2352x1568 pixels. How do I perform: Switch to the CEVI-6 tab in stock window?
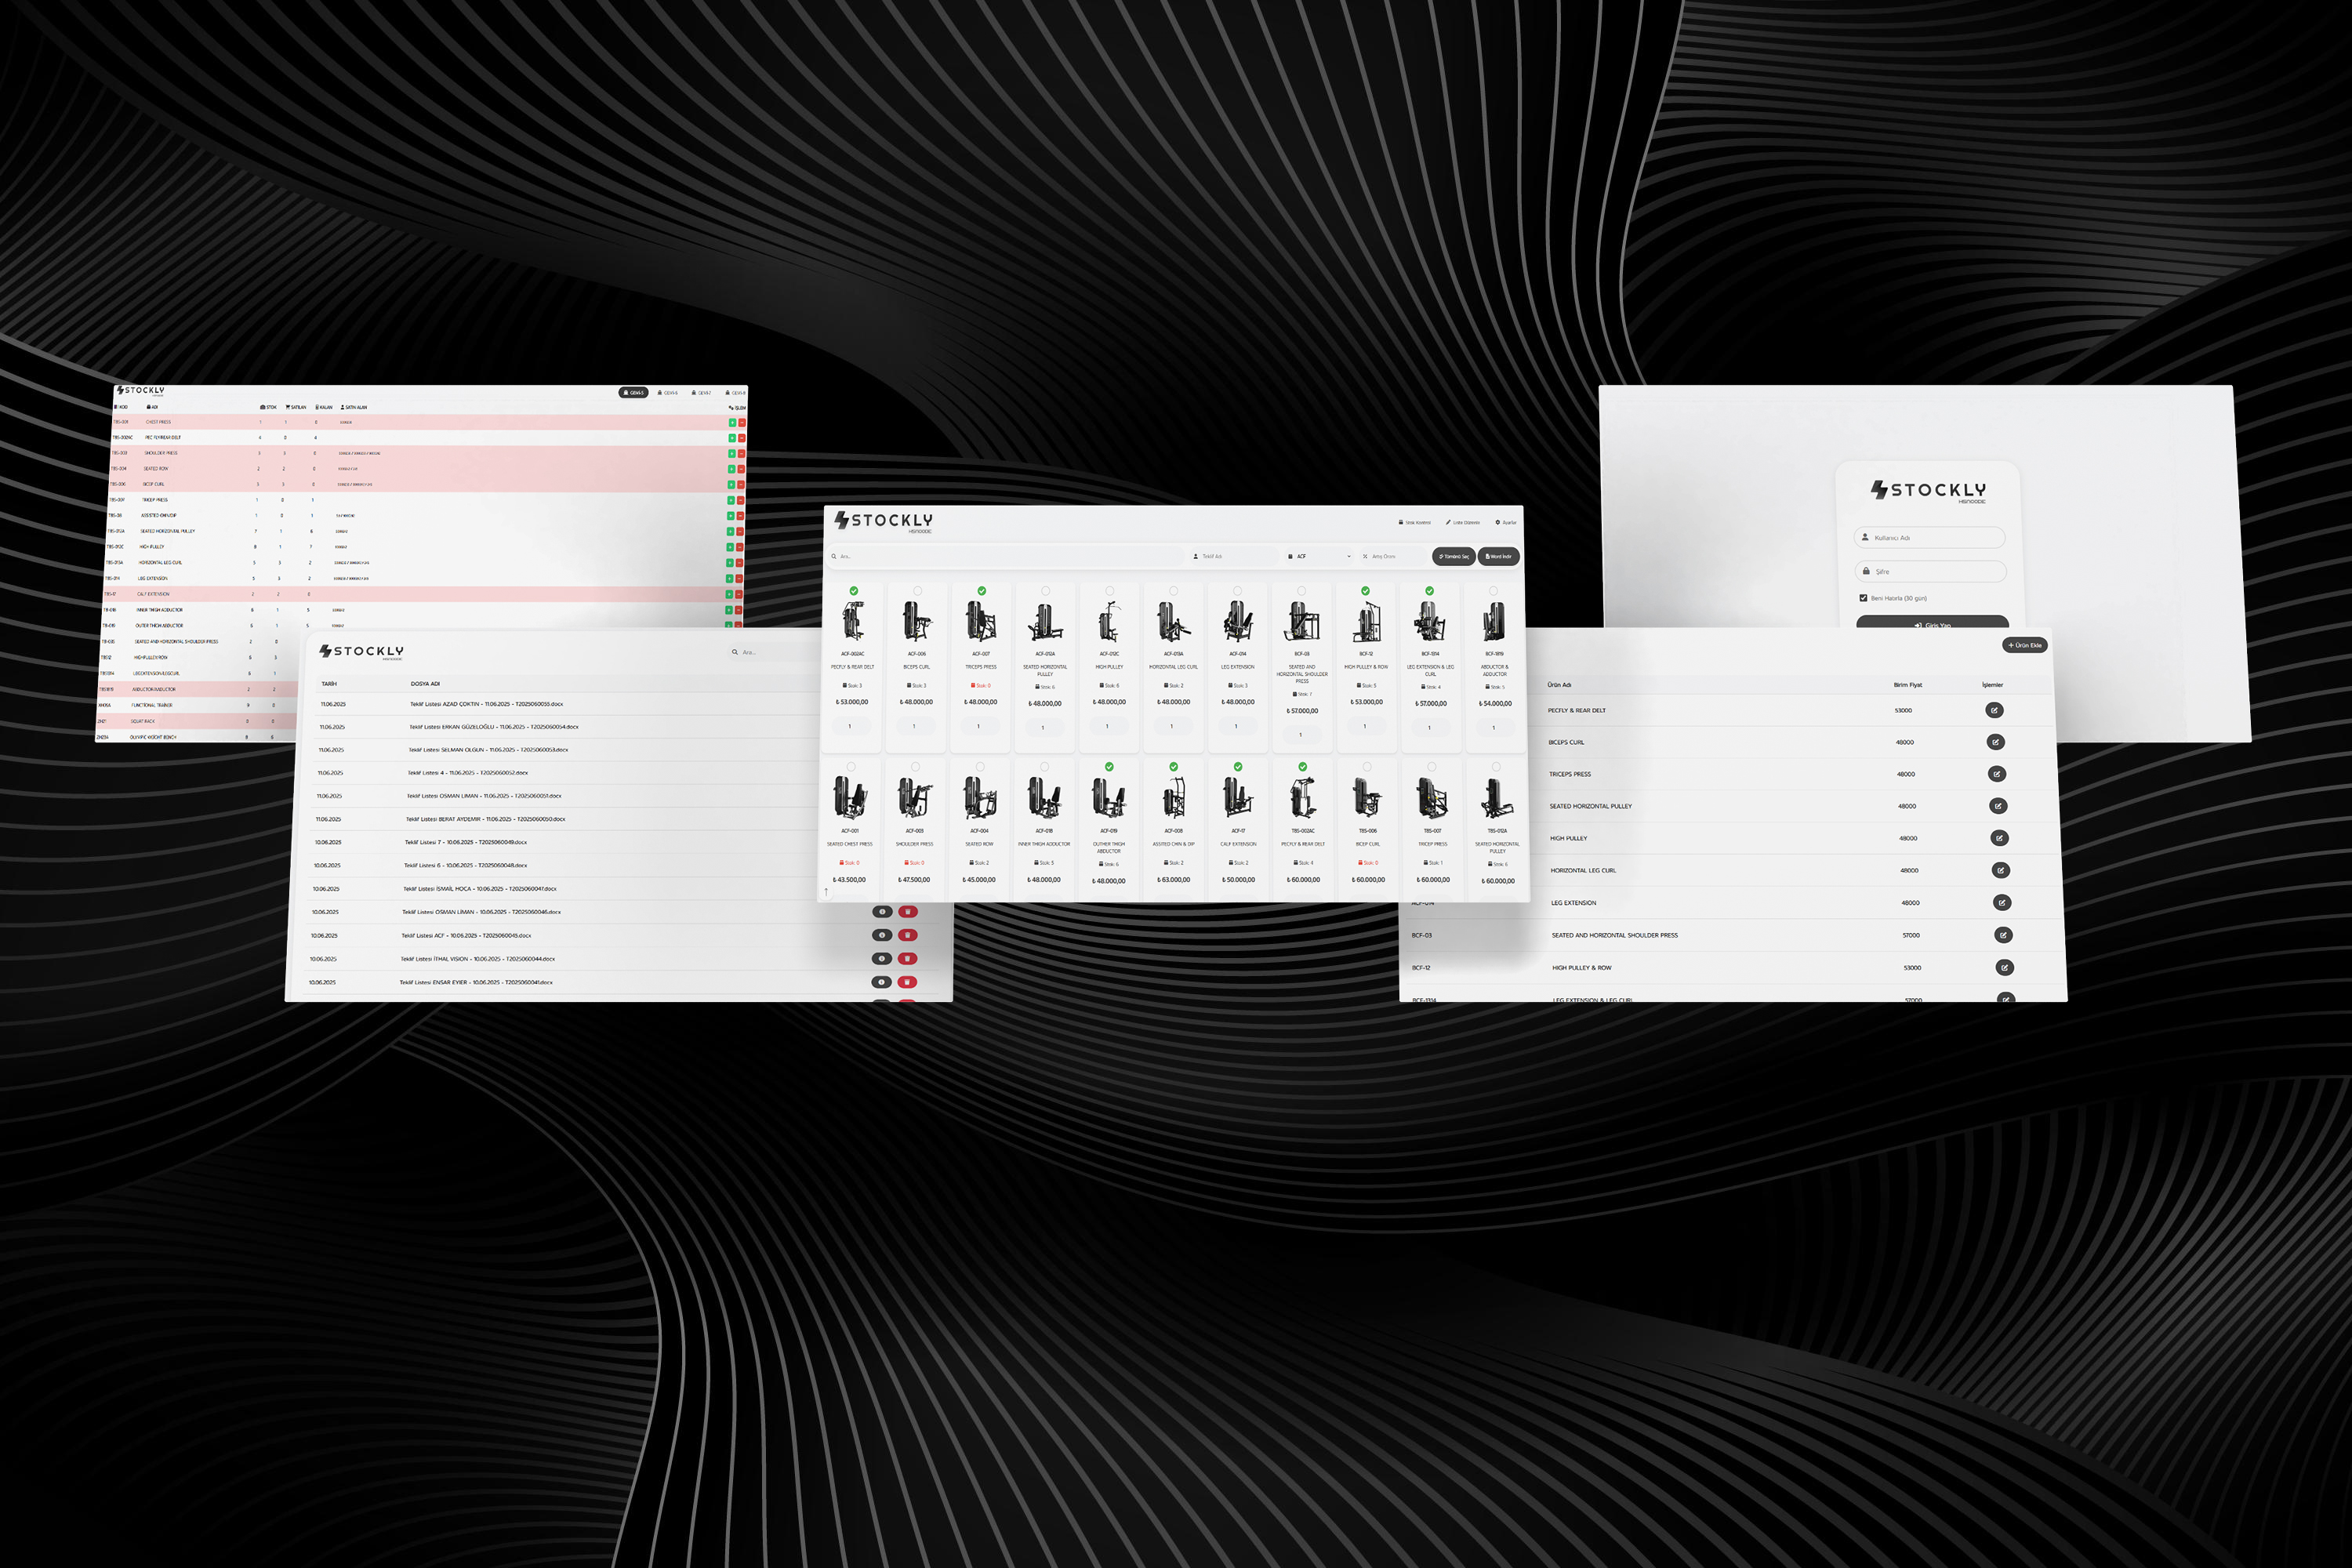click(667, 393)
